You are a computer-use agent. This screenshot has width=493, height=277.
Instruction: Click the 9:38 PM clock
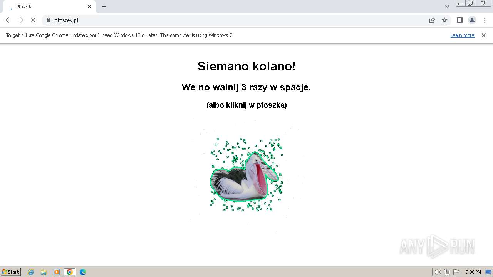[473, 272]
